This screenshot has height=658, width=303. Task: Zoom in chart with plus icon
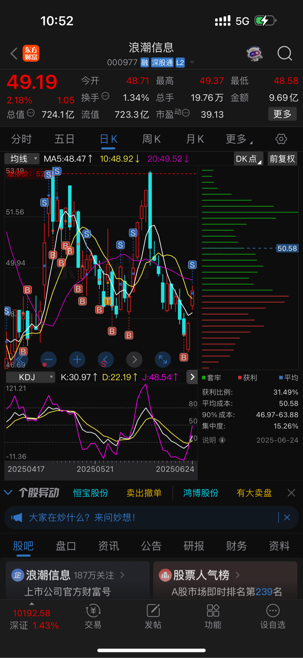tap(77, 360)
